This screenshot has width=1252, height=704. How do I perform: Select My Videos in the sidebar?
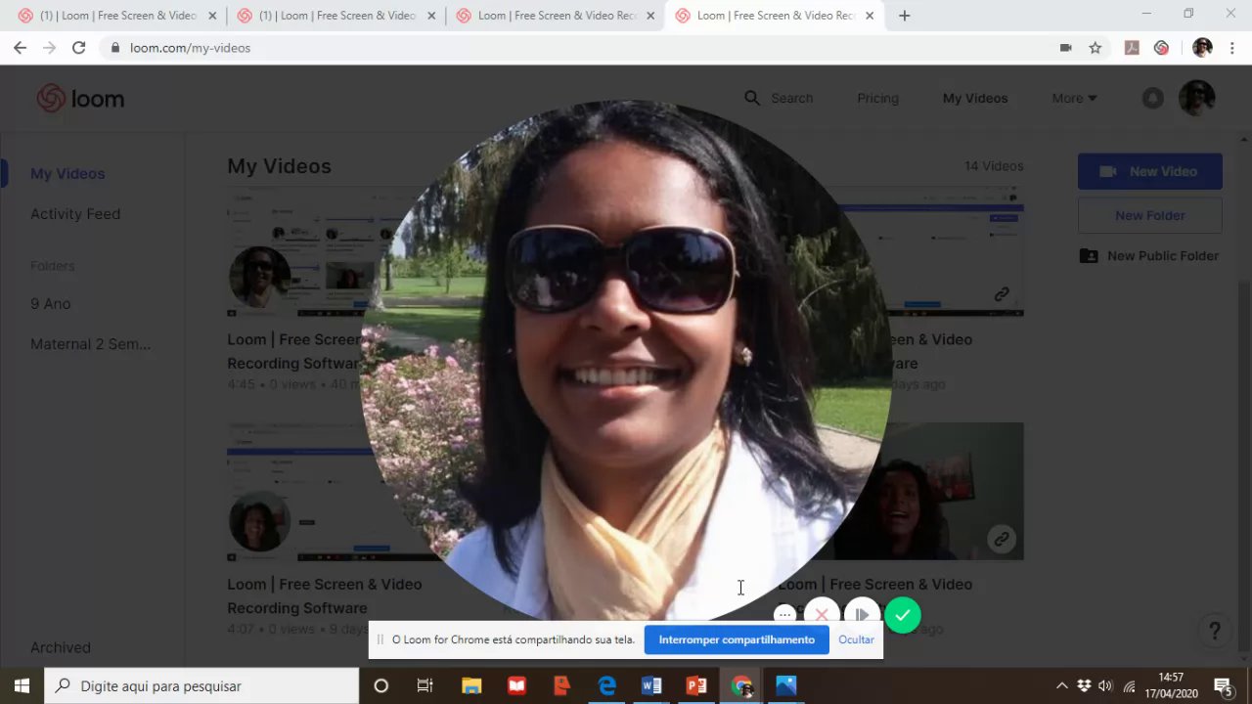(67, 173)
